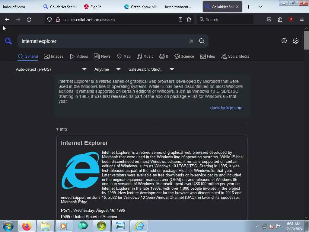
Task: Show hidden system tray icons
Action: (256, 226)
